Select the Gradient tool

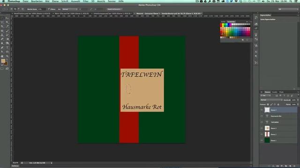tap(7, 39)
